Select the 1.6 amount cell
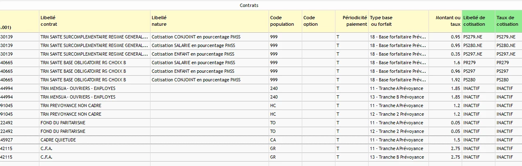 pyautogui.click(x=456, y=63)
